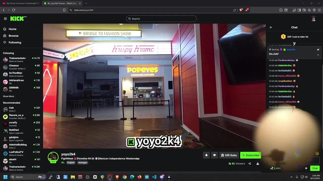Screen dimensions: 323x181
Task: Follow yoyo2k4 with the heart button
Action: [214, 155]
